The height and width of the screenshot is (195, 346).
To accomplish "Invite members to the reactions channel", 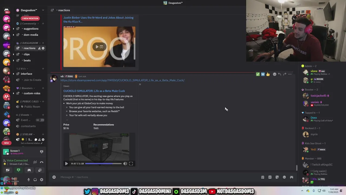I will 39,48.
